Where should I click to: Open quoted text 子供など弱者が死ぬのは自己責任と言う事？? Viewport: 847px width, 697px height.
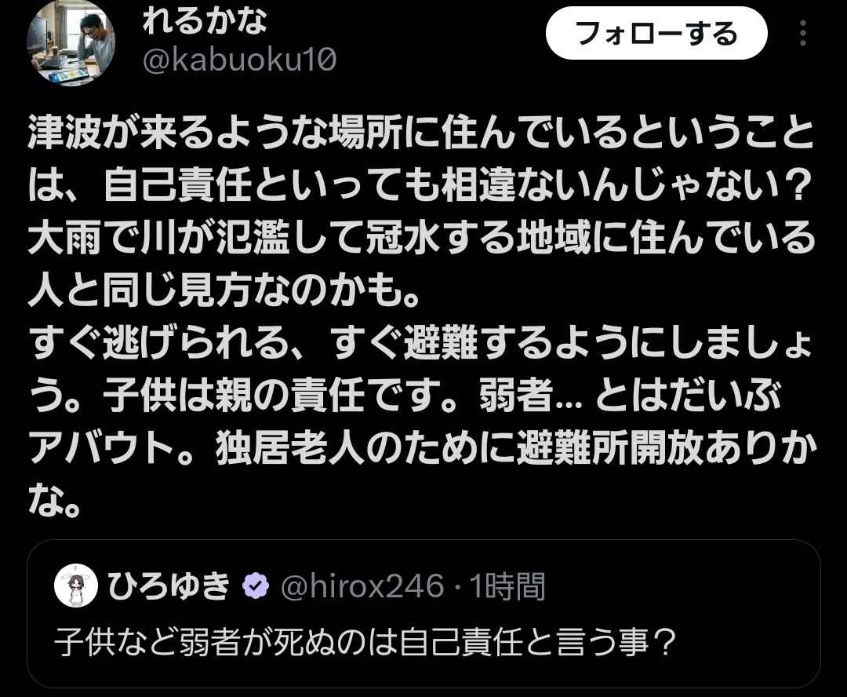[x=365, y=643]
